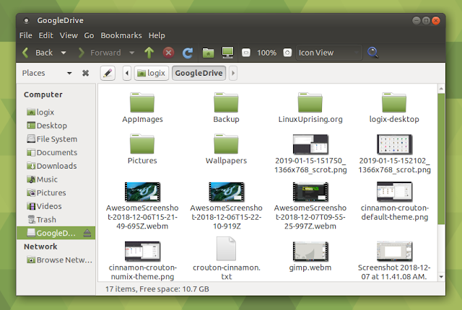
Task: Stop loading with the red X icon
Action: coord(168,53)
